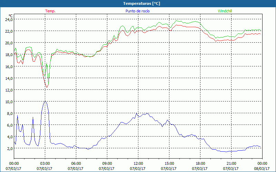Click the 12,0 y-axis value
This screenshot has height=172, width=276.
9,90
